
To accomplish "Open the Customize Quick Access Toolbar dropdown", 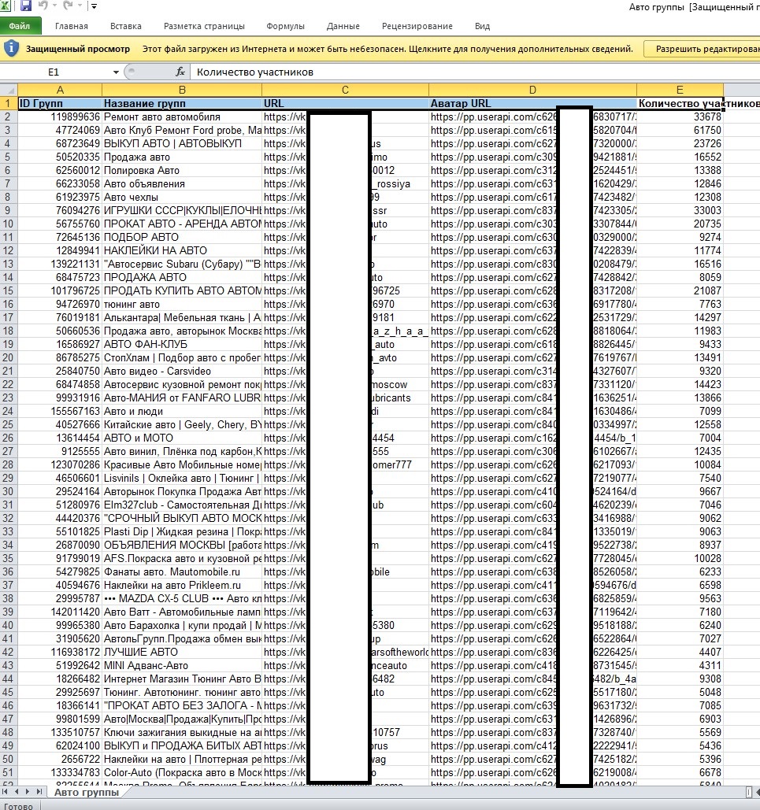I will 94,6.
